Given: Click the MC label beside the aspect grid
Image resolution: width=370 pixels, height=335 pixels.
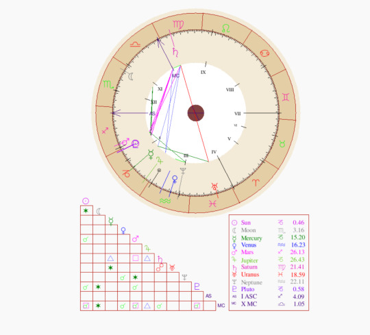Looking at the screenshot, I should tap(221, 306).
